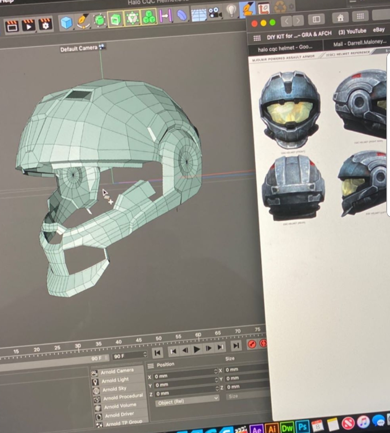The image size is (390, 433).
Task: Open the (3) YouTube bookmark
Action: [x=352, y=31]
